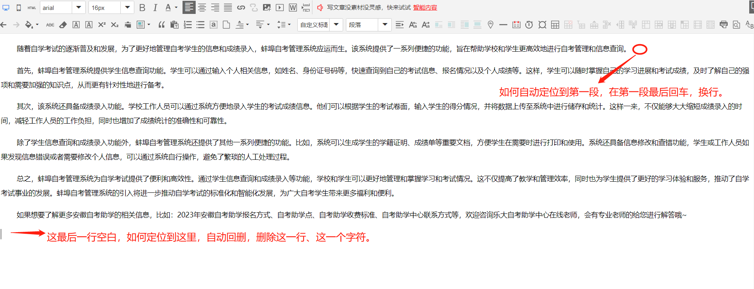Toggle bold formatting
754x289 pixels.
[x=142, y=8]
